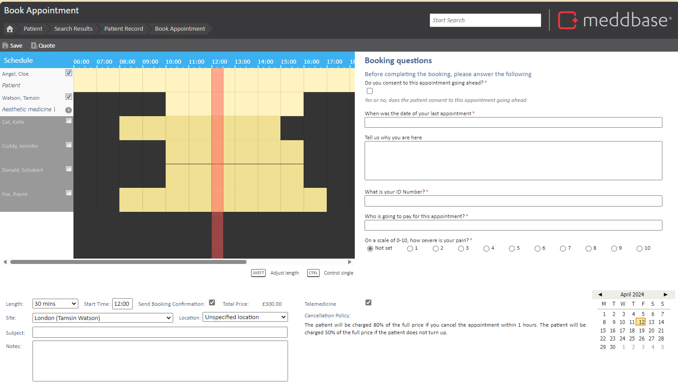Viewport: 678px width, 385px height.
Task: Click the Quote icon in toolbar
Action: pyautogui.click(x=34, y=45)
